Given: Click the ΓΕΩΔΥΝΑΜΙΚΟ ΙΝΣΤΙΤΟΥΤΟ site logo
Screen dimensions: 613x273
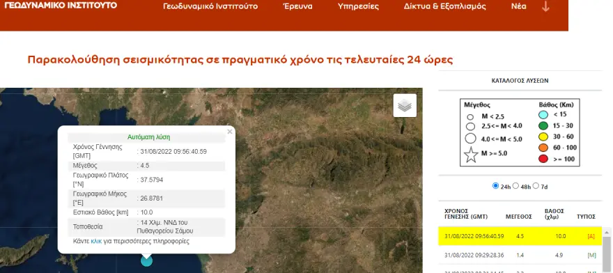Looking at the screenshot, I should coord(61,5).
